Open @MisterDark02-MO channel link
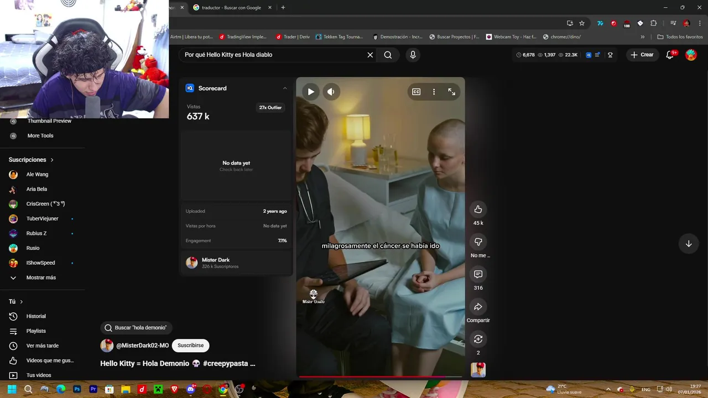 142,345
